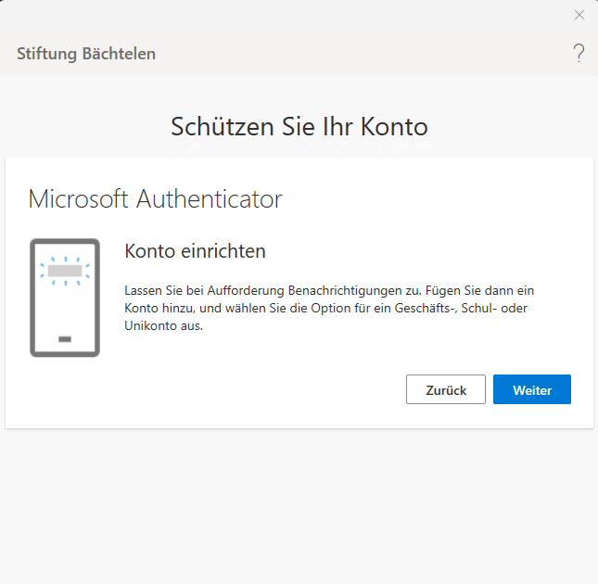Image resolution: width=598 pixels, height=584 pixels.
Task: Click the phone illustration icon
Action: click(x=65, y=298)
